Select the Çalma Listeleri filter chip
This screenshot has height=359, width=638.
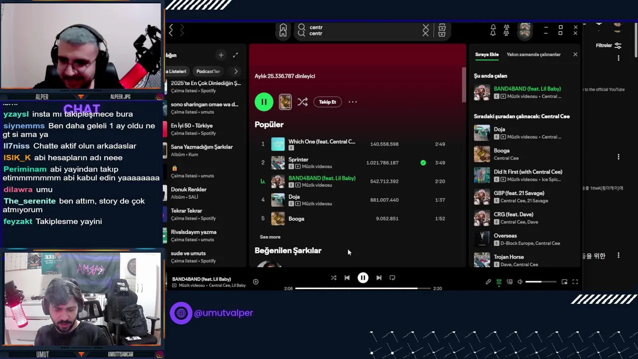pos(177,71)
